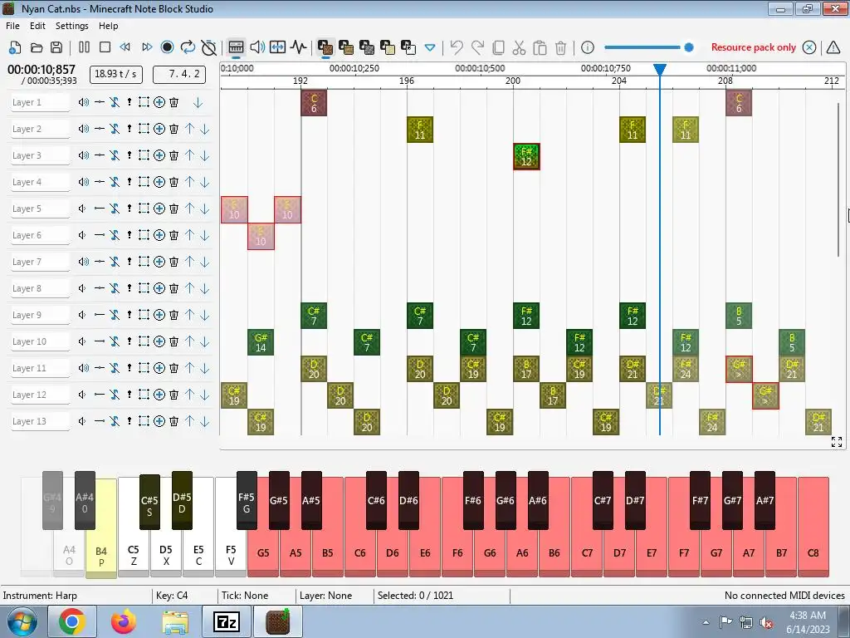
Task: Play the C#6 black piano key
Action: point(376,500)
